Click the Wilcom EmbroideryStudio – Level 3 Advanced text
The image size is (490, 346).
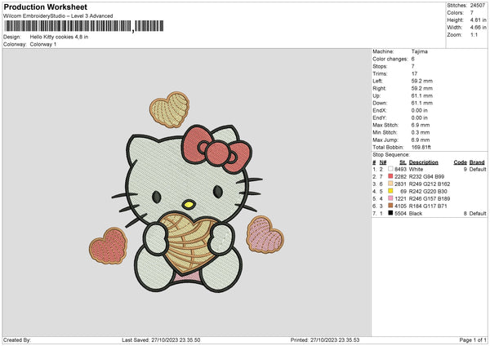pyautogui.click(x=58, y=16)
